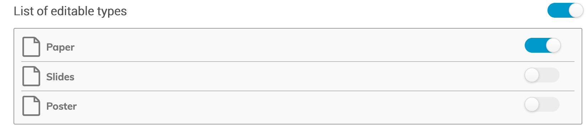Viewport: 588px width, 133px height.
Task: Turn off the List of editable types switch
Action: tap(565, 10)
